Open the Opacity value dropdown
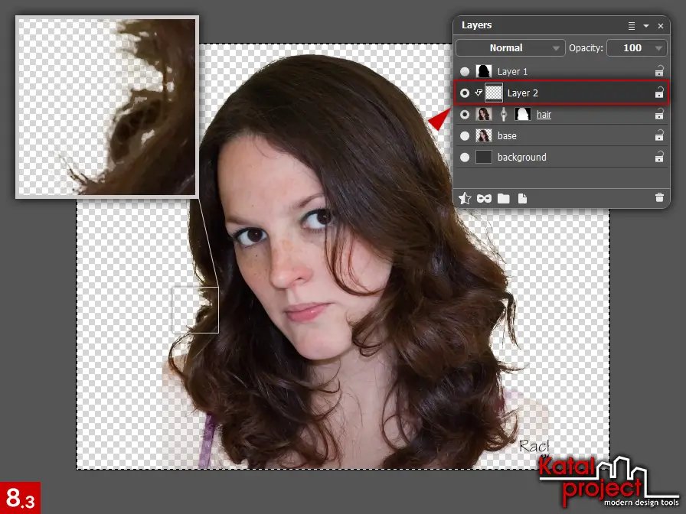The height and width of the screenshot is (514, 686). coord(637,47)
